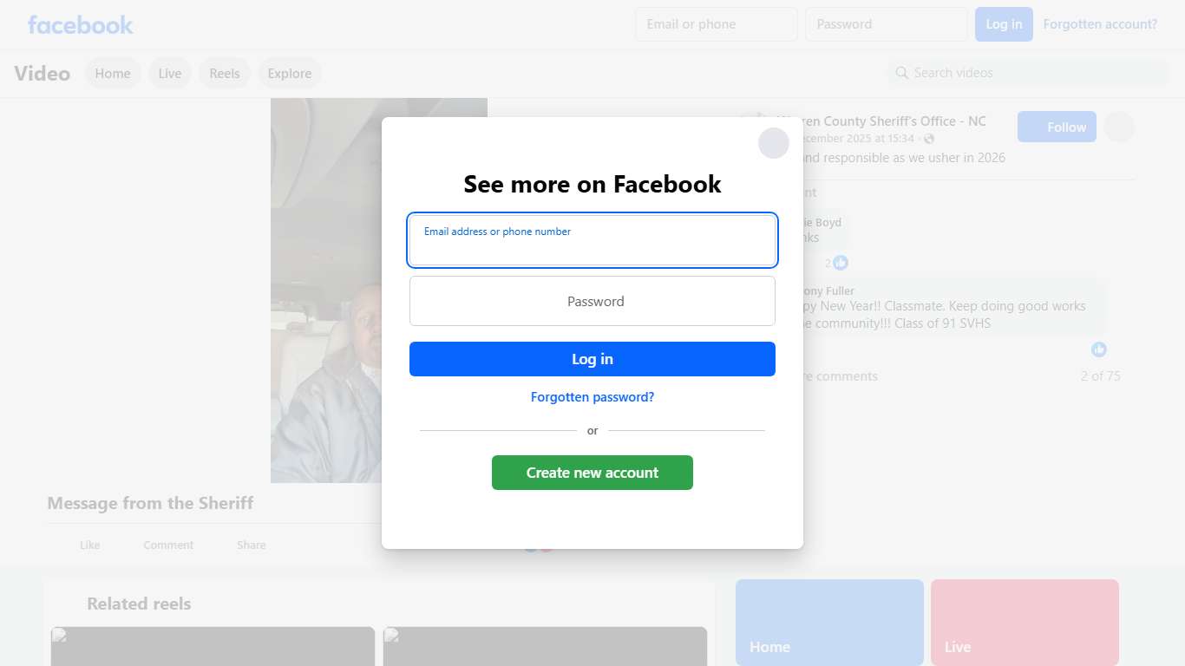Image resolution: width=1185 pixels, height=666 pixels.
Task: Click the like icon on Fuller's comment
Action: [1099, 349]
